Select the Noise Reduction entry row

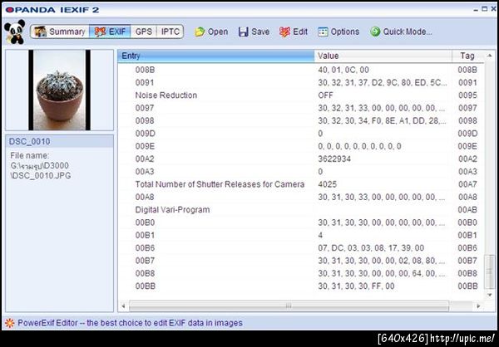(x=166, y=95)
